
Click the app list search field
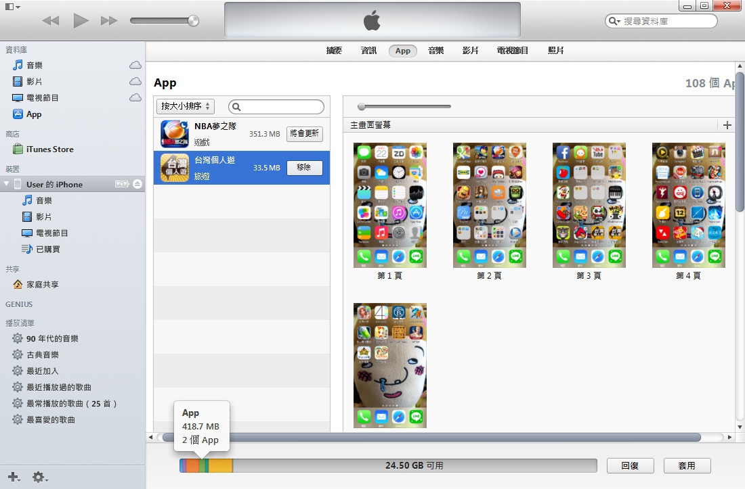276,107
